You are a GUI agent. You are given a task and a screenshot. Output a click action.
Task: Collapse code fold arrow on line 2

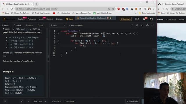(58, 34)
